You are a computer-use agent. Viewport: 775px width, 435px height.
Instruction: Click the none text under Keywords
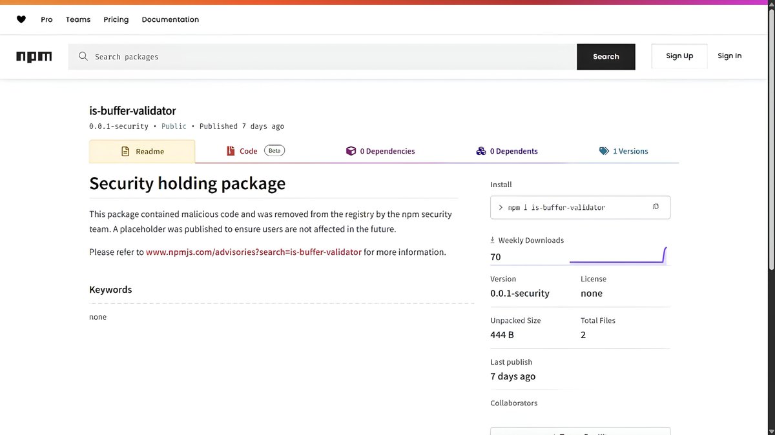point(98,317)
